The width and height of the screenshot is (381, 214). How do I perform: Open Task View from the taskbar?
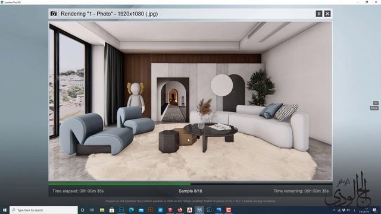[92, 210]
